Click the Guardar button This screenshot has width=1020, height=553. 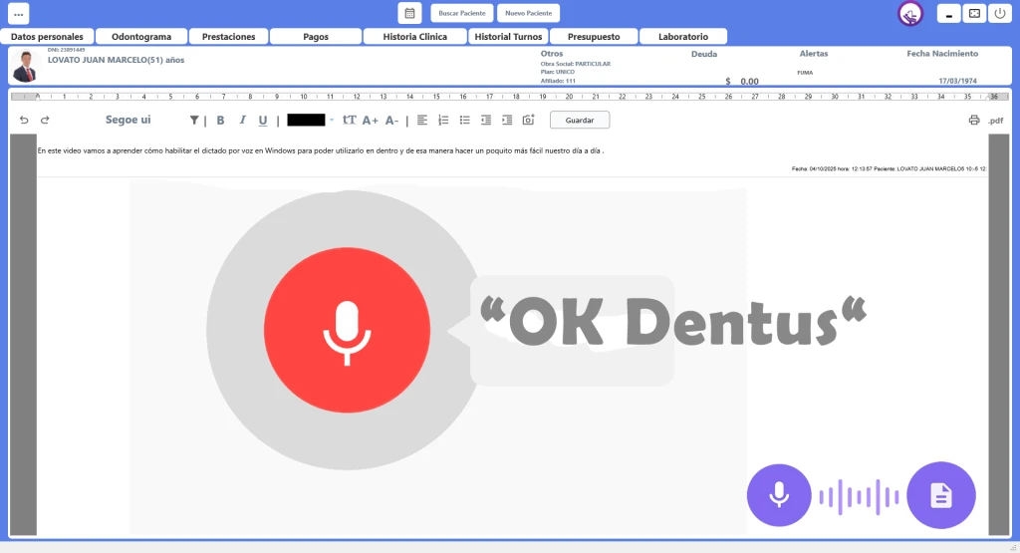[580, 121]
